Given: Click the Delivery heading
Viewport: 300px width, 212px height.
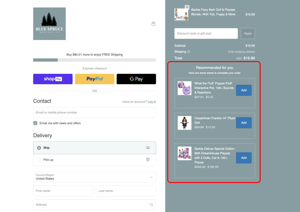Looking at the screenshot, I should coord(43,135).
